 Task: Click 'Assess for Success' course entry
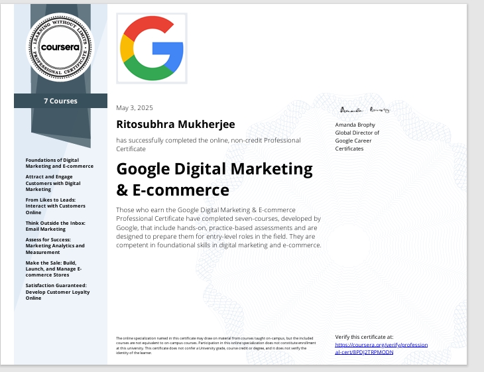55,246
